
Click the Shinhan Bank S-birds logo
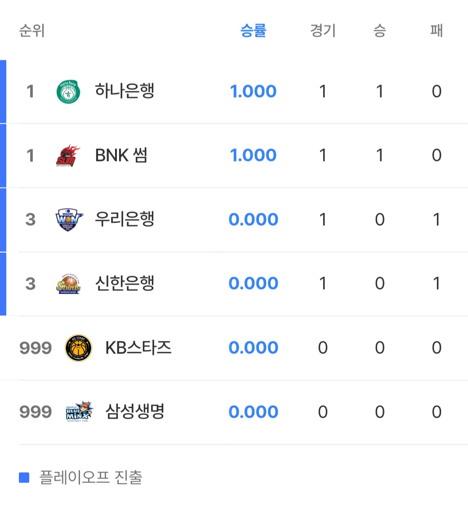[x=68, y=284]
